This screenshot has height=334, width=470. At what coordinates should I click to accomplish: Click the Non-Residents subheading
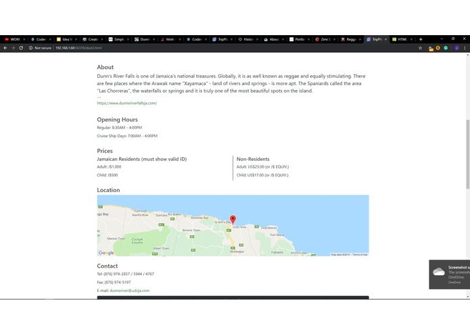click(253, 159)
